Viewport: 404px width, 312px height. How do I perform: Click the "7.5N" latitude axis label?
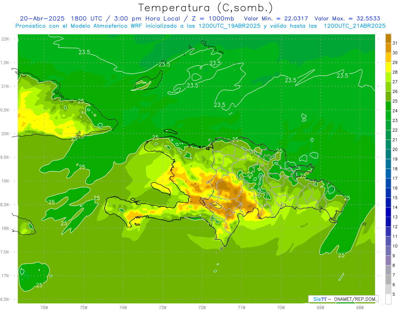click(x=5, y=252)
